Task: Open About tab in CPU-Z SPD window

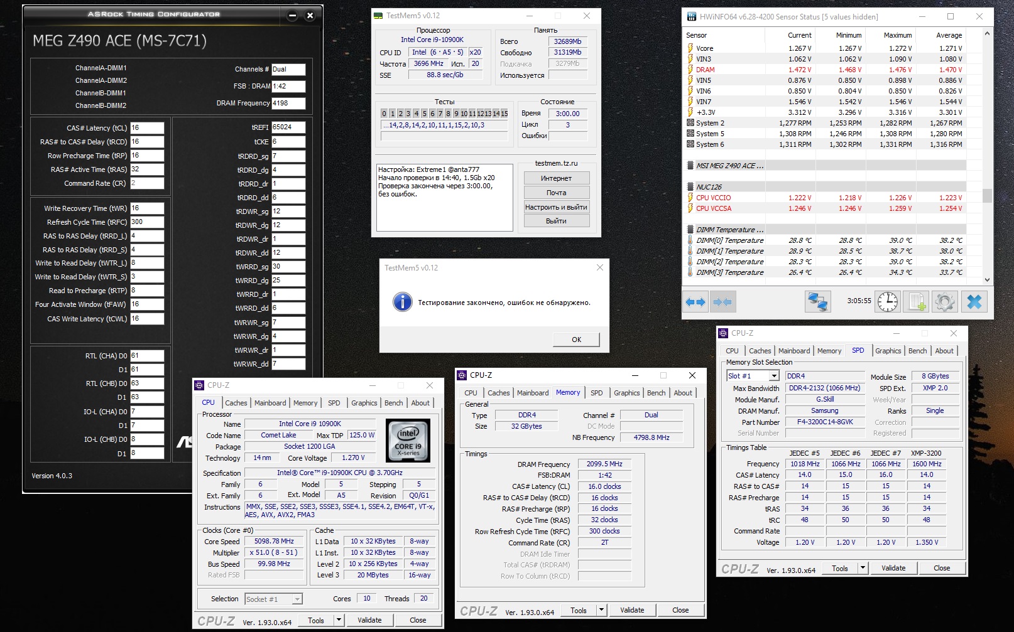Action: pos(944,351)
